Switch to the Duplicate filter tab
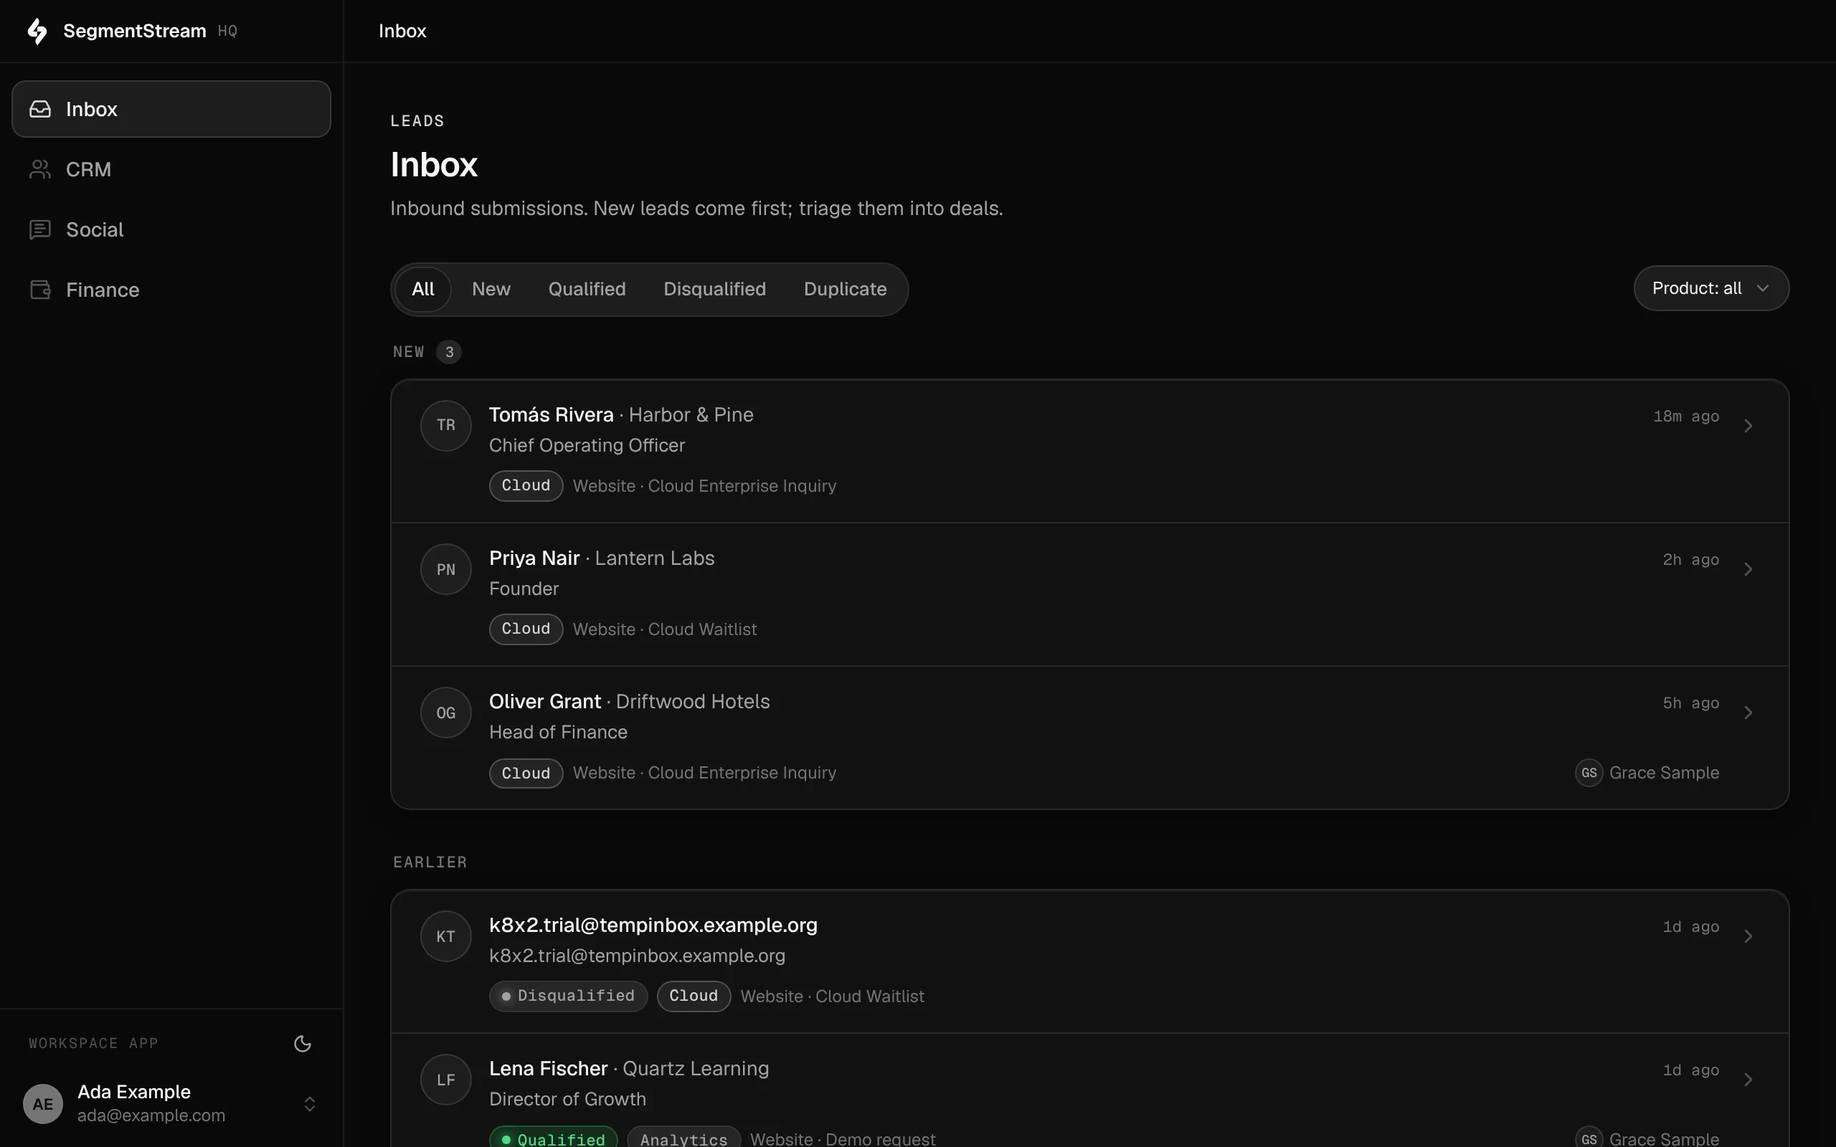 pyautogui.click(x=845, y=289)
